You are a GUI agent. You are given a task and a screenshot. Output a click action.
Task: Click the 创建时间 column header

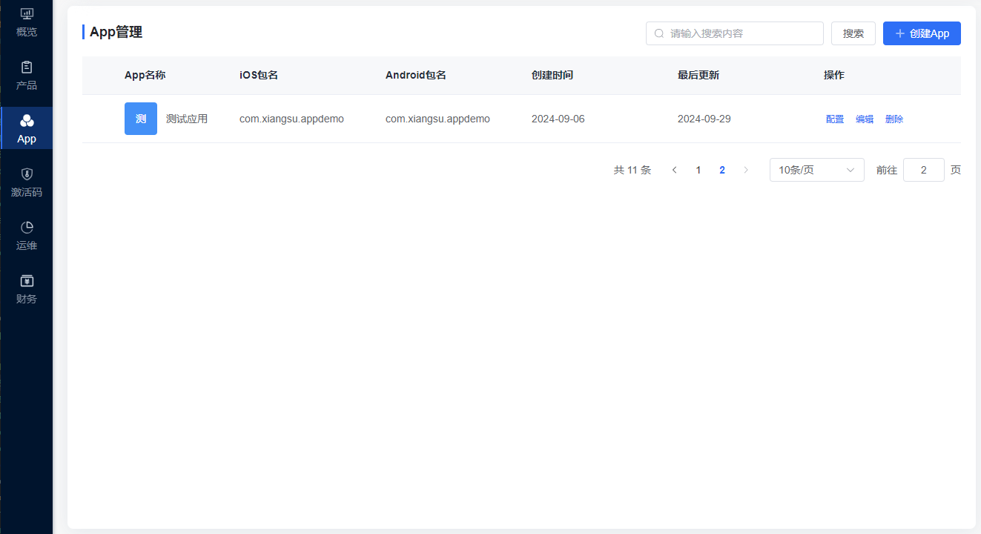[552, 75]
